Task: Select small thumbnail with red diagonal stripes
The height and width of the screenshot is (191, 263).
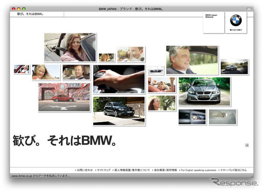Action: click(x=21, y=69)
